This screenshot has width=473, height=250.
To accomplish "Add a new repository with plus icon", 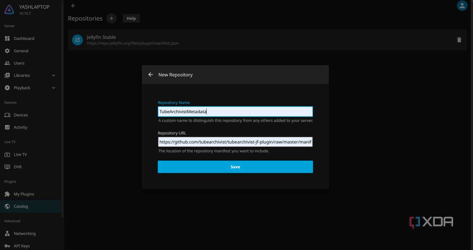I will pyautogui.click(x=111, y=18).
